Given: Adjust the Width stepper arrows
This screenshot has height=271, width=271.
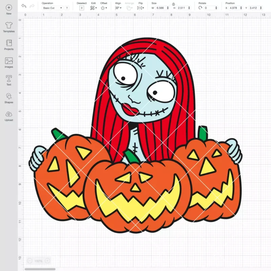Looking at the screenshot, I should point(168,8).
